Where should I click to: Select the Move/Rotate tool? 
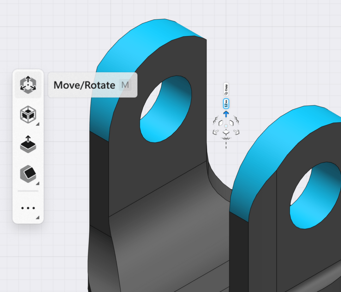pos(28,84)
